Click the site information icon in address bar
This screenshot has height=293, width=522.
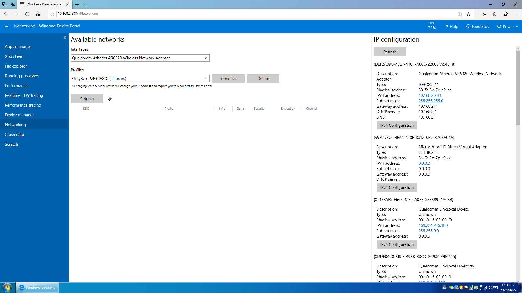coord(52,14)
